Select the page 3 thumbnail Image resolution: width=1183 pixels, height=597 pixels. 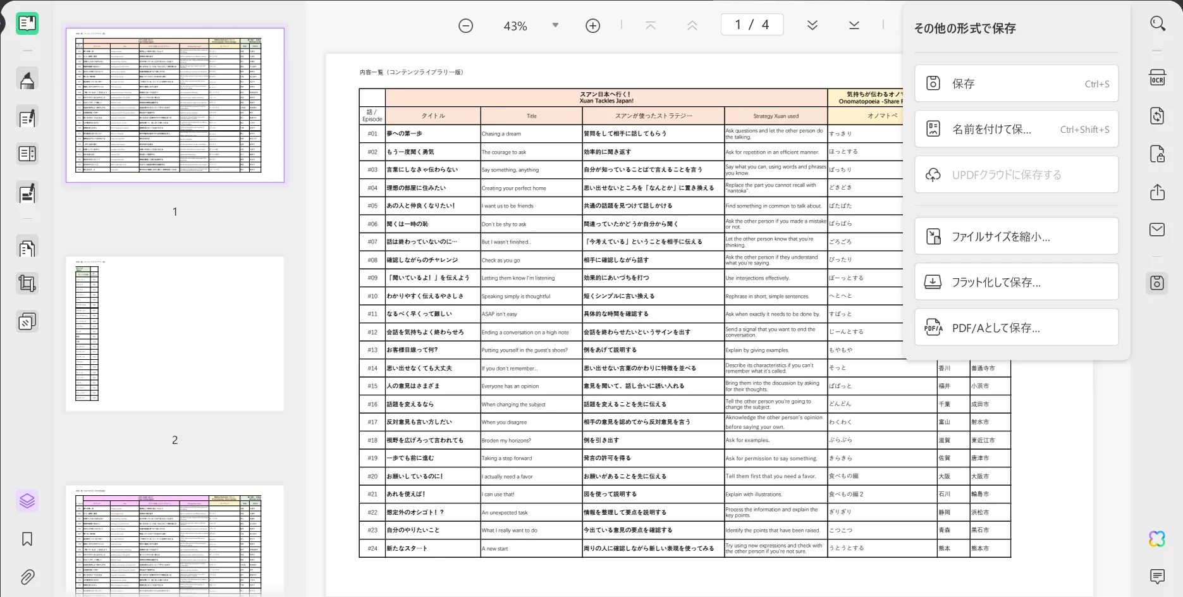click(175, 541)
